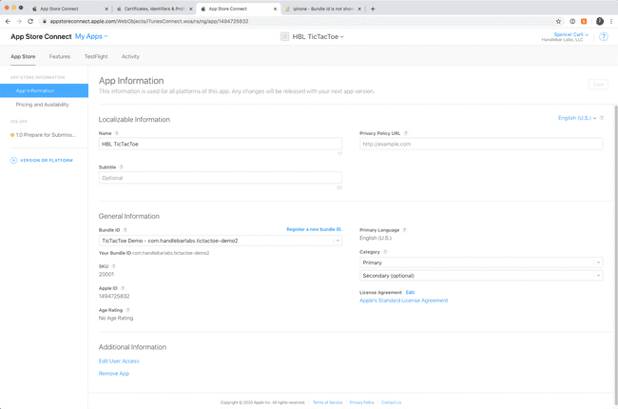Switch to the TestFlight tab
618x409 pixels.
point(96,57)
